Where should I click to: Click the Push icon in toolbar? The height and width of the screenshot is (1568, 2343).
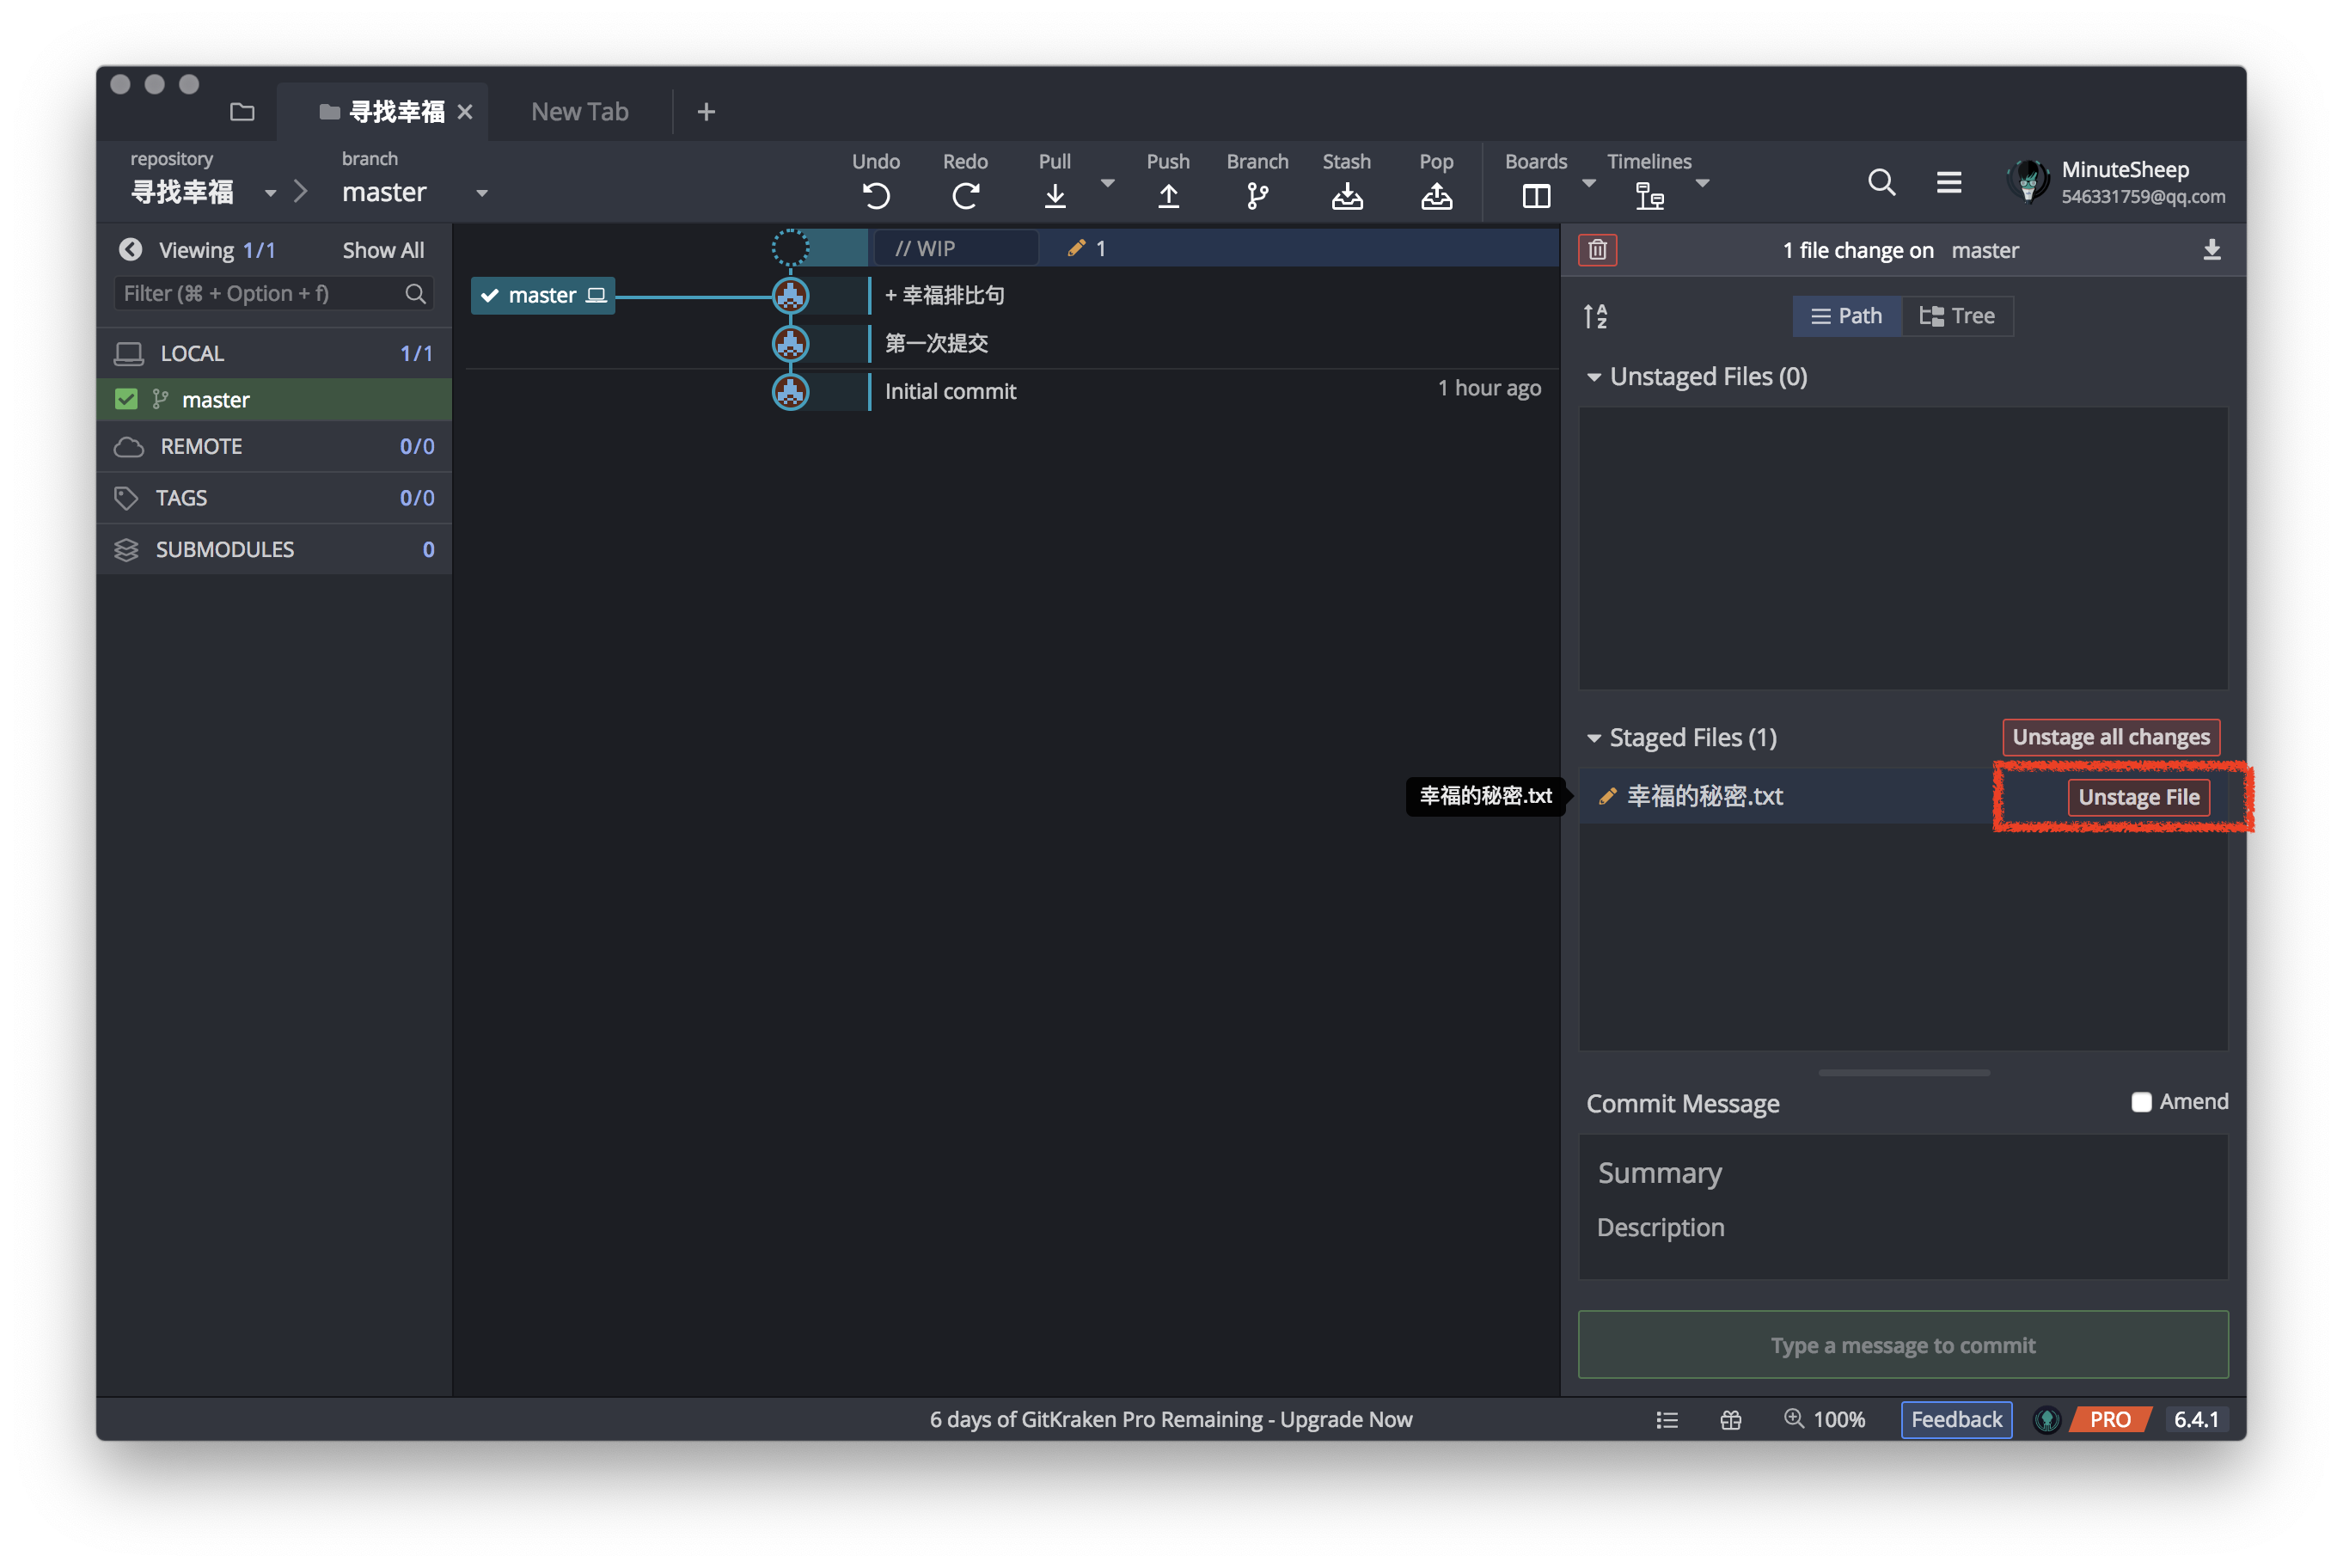1167,195
